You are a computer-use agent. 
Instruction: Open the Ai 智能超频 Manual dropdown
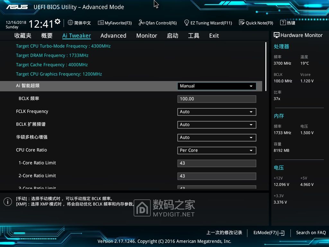[216, 86]
